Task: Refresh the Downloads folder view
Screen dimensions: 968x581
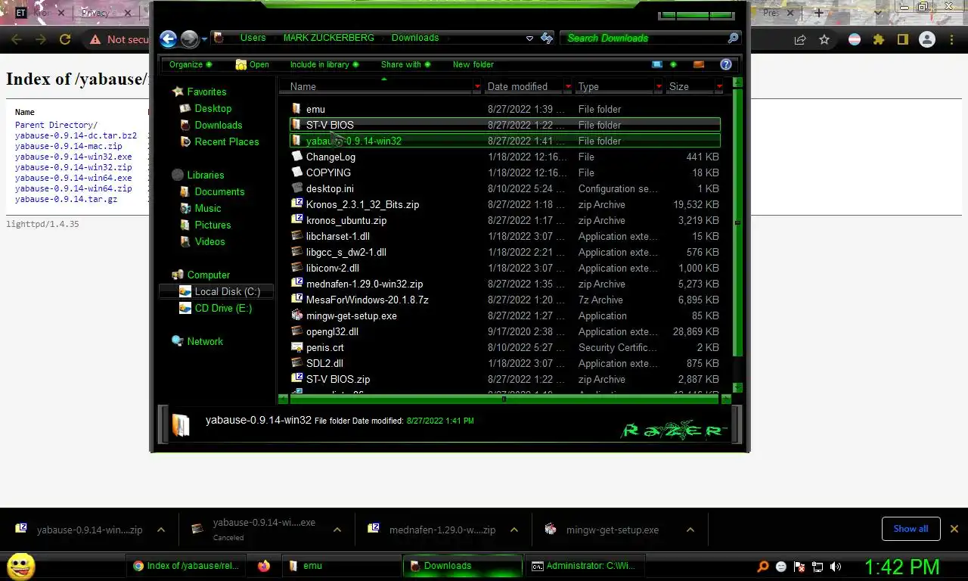Action: (547, 38)
